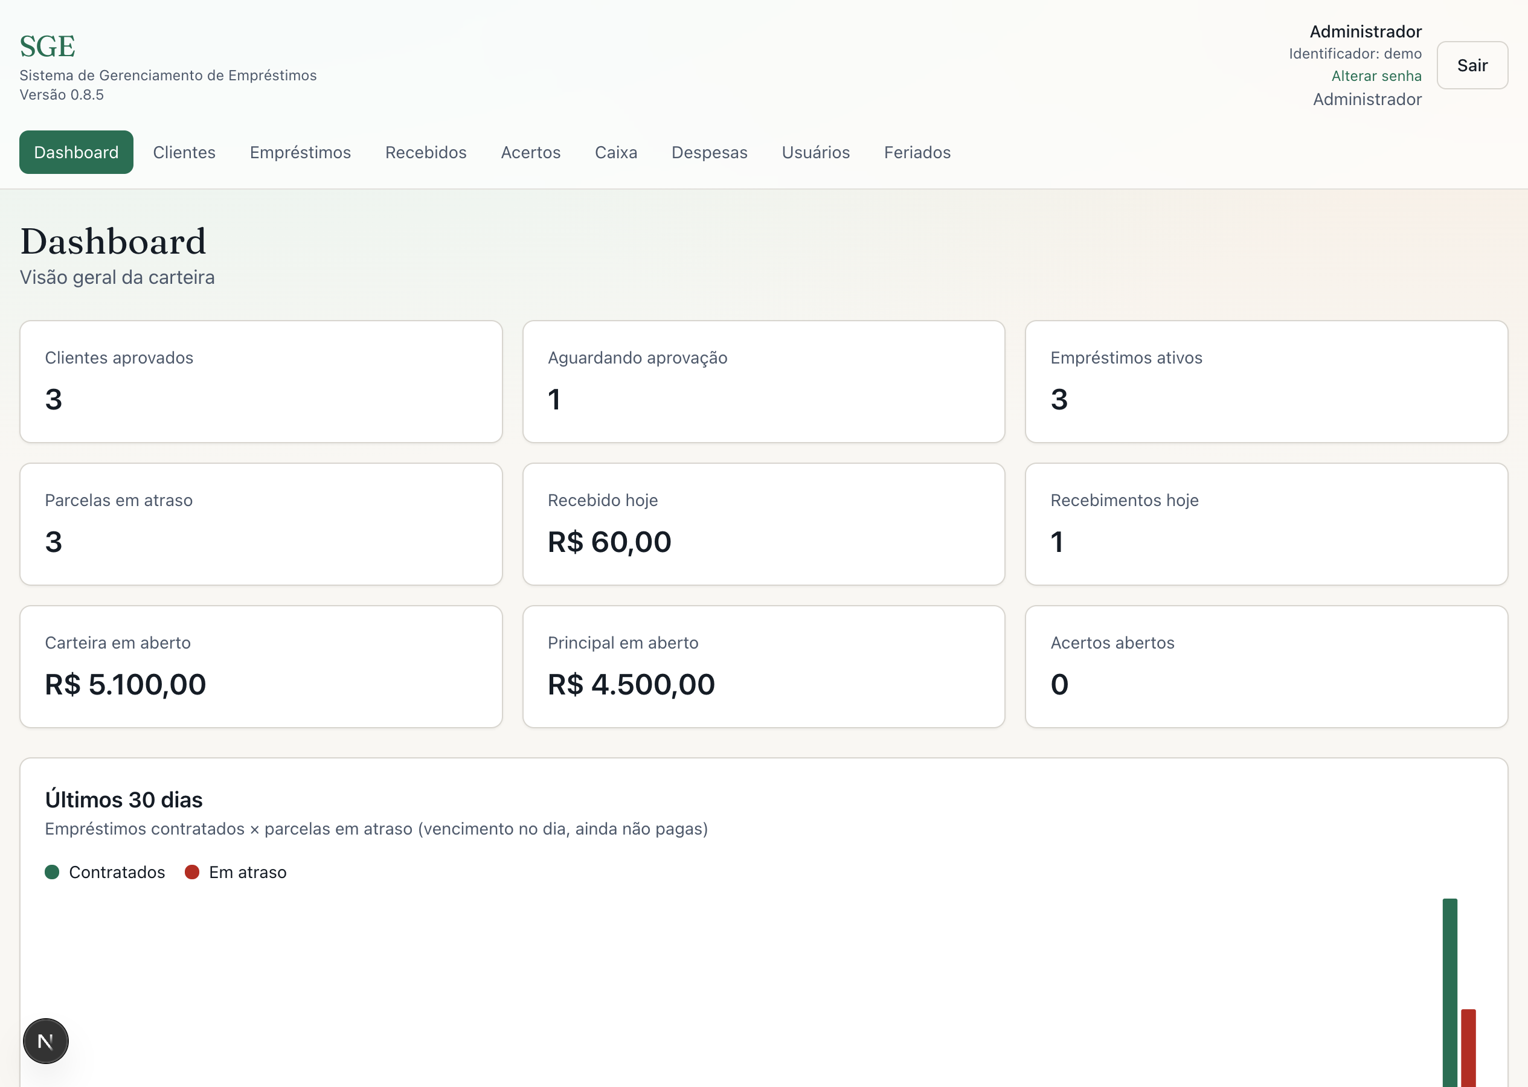
Task: Click the Carteira em aberto R$ 5.100,00 value
Action: click(x=125, y=684)
